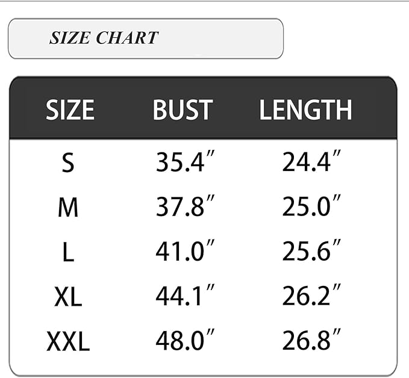Select the 26.8″ length value

click(x=312, y=340)
